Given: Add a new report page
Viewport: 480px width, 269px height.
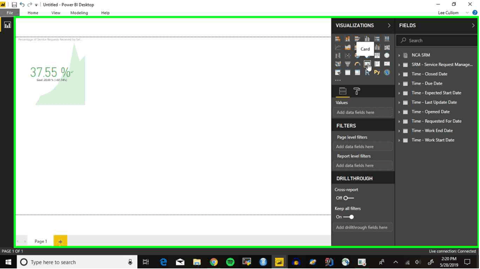Looking at the screenshot, I should (60, 241).
